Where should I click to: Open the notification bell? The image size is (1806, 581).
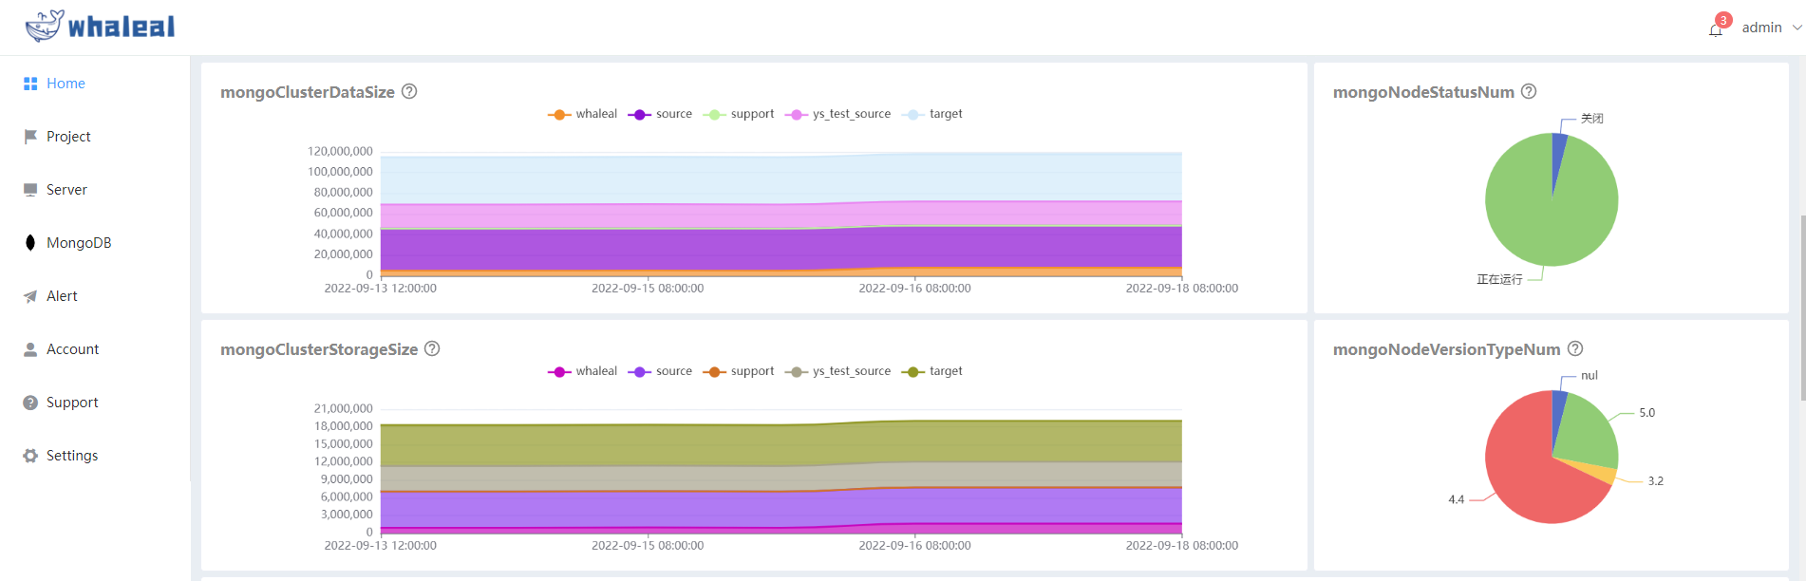click(x=1715, y=29)
